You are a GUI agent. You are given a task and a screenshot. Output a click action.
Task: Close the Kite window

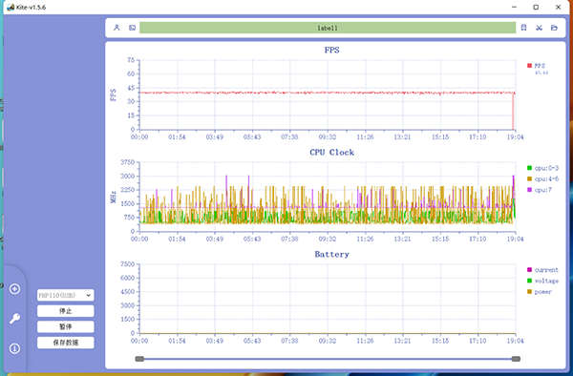[x=558, y=8]
